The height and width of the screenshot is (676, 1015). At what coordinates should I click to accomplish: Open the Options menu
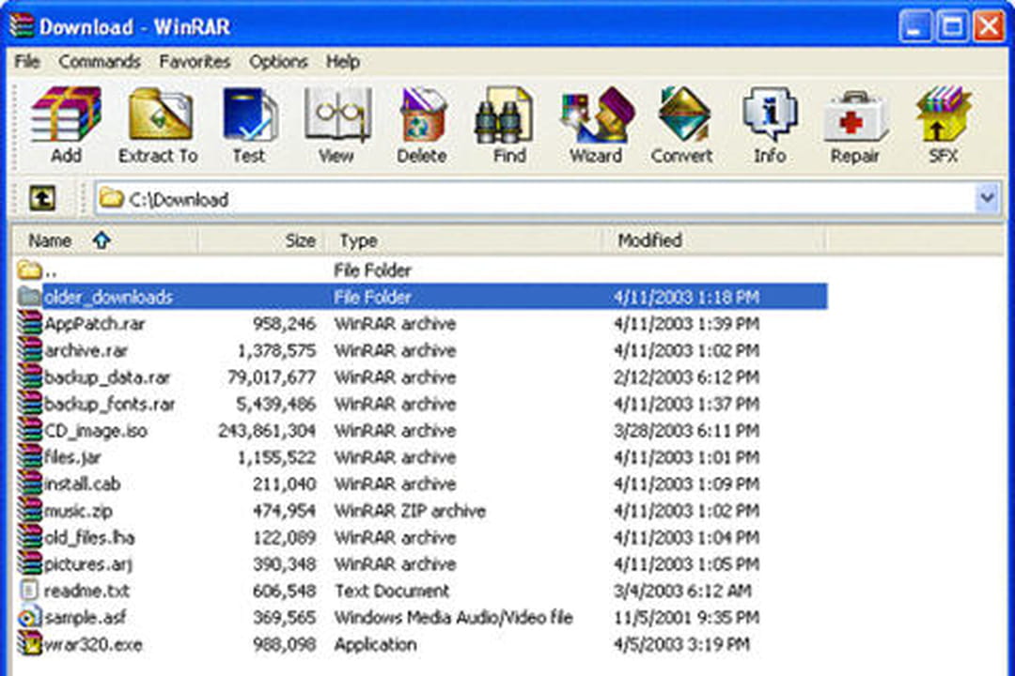[278, 62]
